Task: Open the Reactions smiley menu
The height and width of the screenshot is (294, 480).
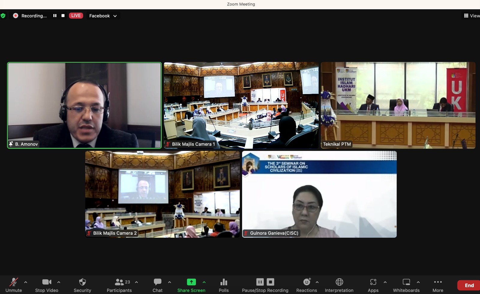Action: coord(306,285)
